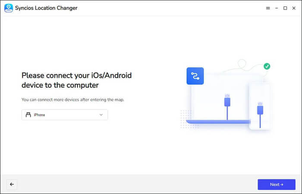The height and width of the screenshot is (194, 302).
Task: Go back using the left arrow button
Action: click(12, 185)
